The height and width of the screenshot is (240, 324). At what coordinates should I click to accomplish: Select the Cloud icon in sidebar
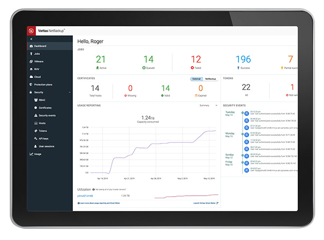[x=31, y=77]
